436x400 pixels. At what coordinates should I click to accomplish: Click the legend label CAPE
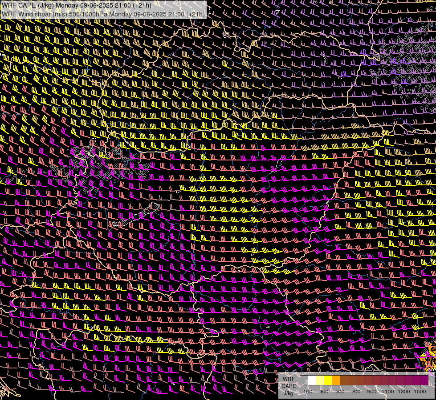point(289,386)
